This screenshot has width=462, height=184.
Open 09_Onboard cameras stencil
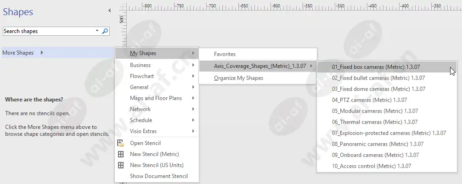click(387, 155)
